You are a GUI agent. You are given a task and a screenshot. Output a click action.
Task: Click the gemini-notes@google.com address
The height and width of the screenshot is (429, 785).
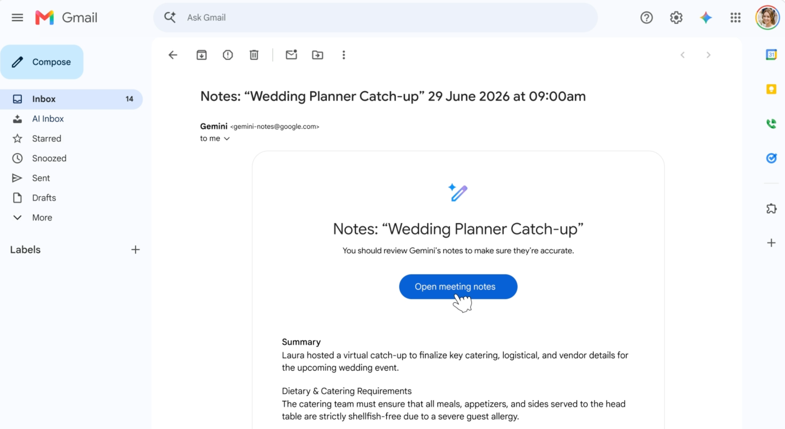point(275,127)
